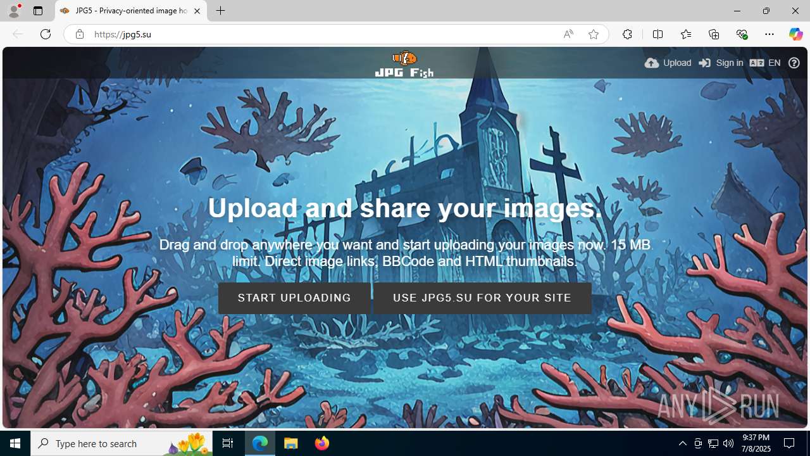Select the JPG5 Privacy-oriented image tab
This screenshot has width=810, height=456.
[x=130, y=11]
